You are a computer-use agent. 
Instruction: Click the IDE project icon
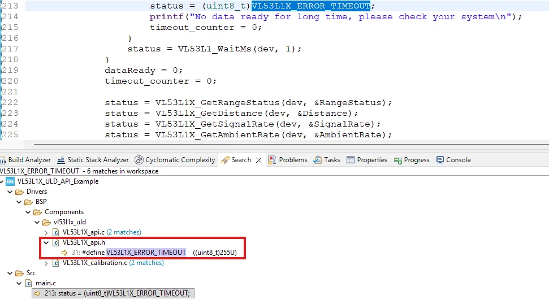(x=10, y=181)
